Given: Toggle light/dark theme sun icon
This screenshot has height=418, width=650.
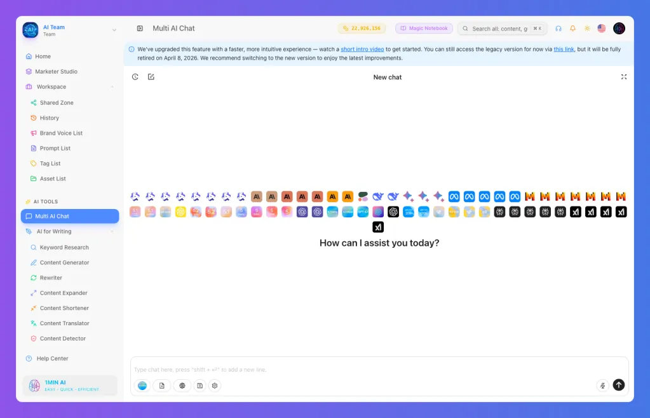Looking at the screenshot, I should 587,29.
